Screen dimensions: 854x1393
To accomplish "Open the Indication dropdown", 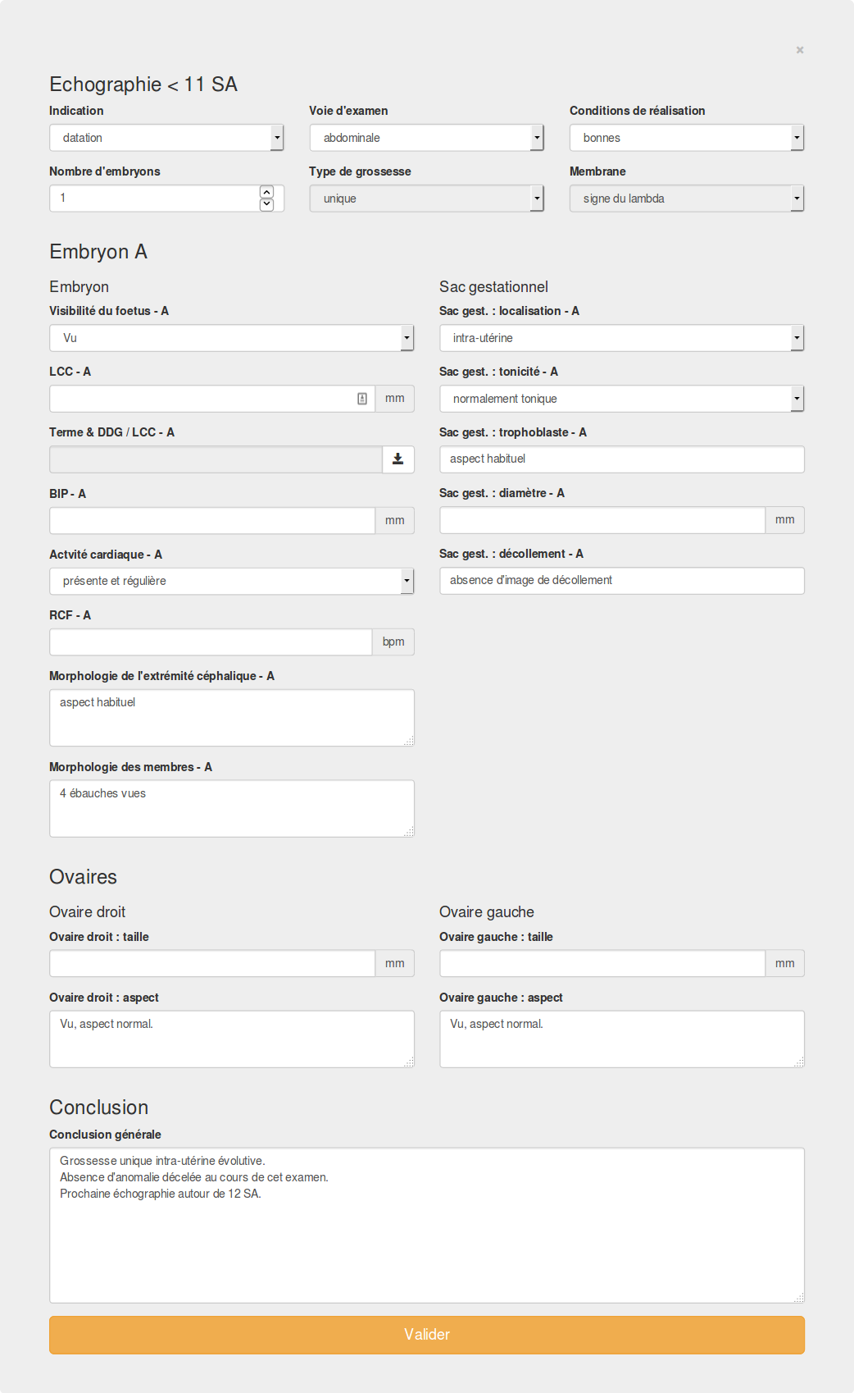I will click(x=166, y=138).
